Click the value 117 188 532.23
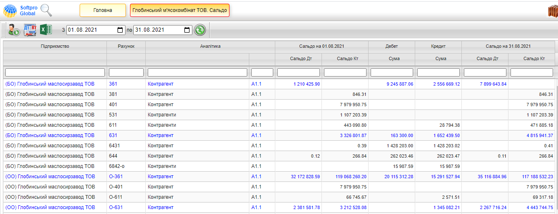 click(x=538, y=177)
